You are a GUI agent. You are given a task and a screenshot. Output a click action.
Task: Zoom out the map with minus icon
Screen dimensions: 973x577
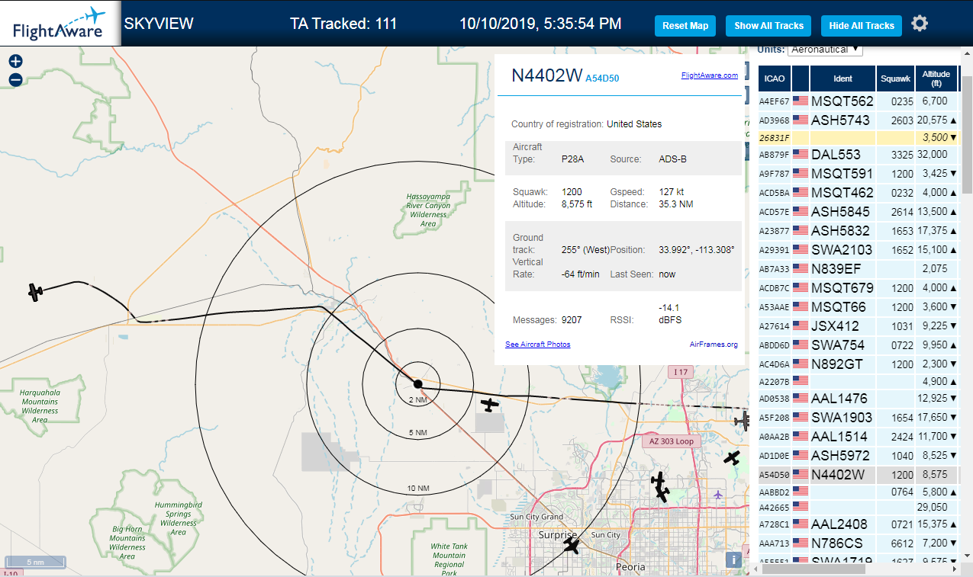coord(15,79)
